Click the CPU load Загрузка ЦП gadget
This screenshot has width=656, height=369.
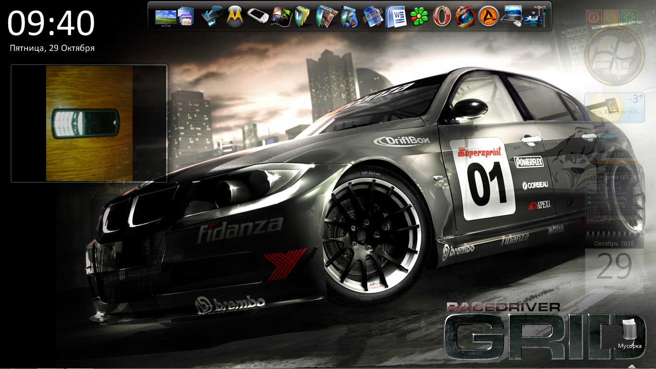(614, 197)
